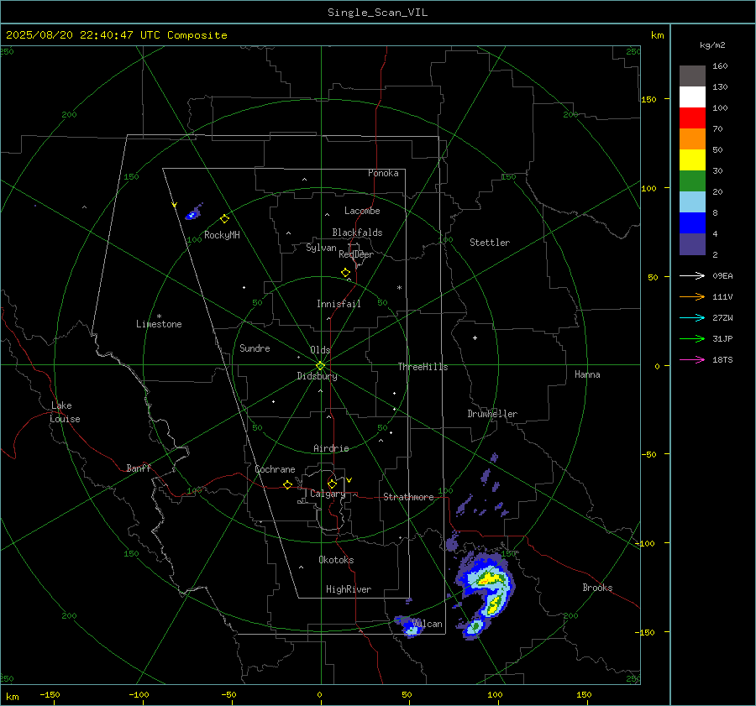
Task: Select the dark blue 4–8 kg/m2 swatch
Action: tap(692, 223)
